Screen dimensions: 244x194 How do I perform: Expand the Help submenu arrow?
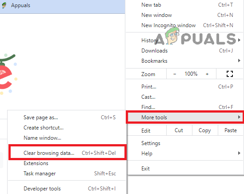click(239, 153)
